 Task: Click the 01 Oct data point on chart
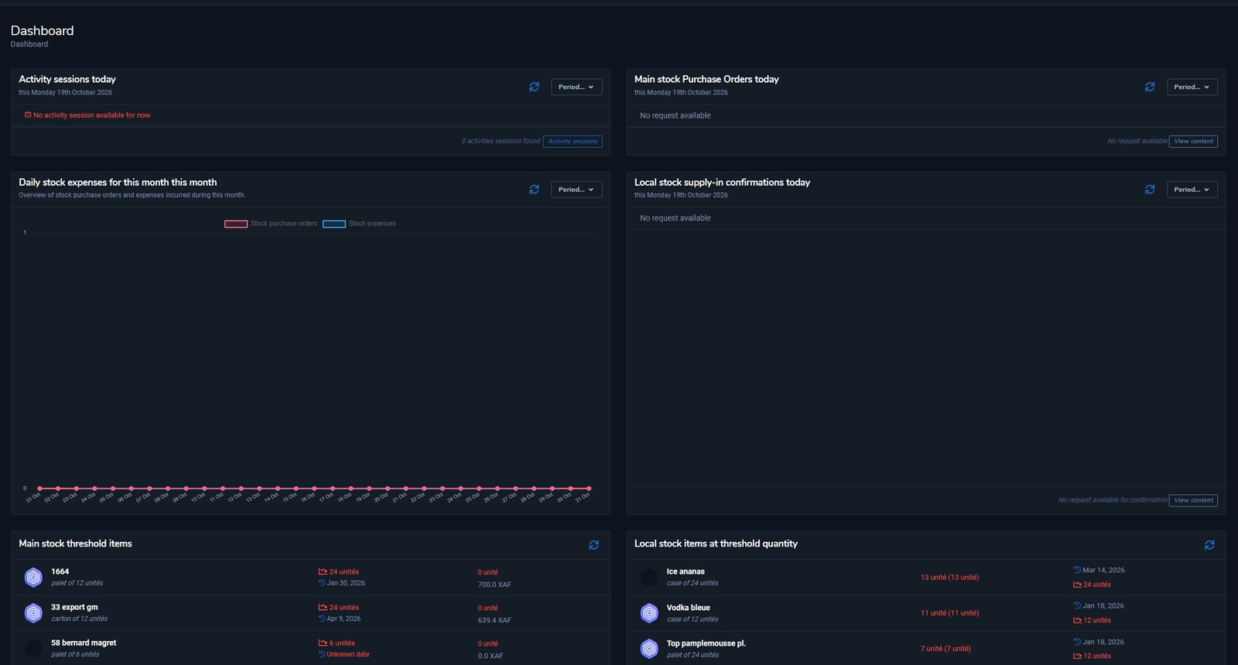[x=39, y=488]
